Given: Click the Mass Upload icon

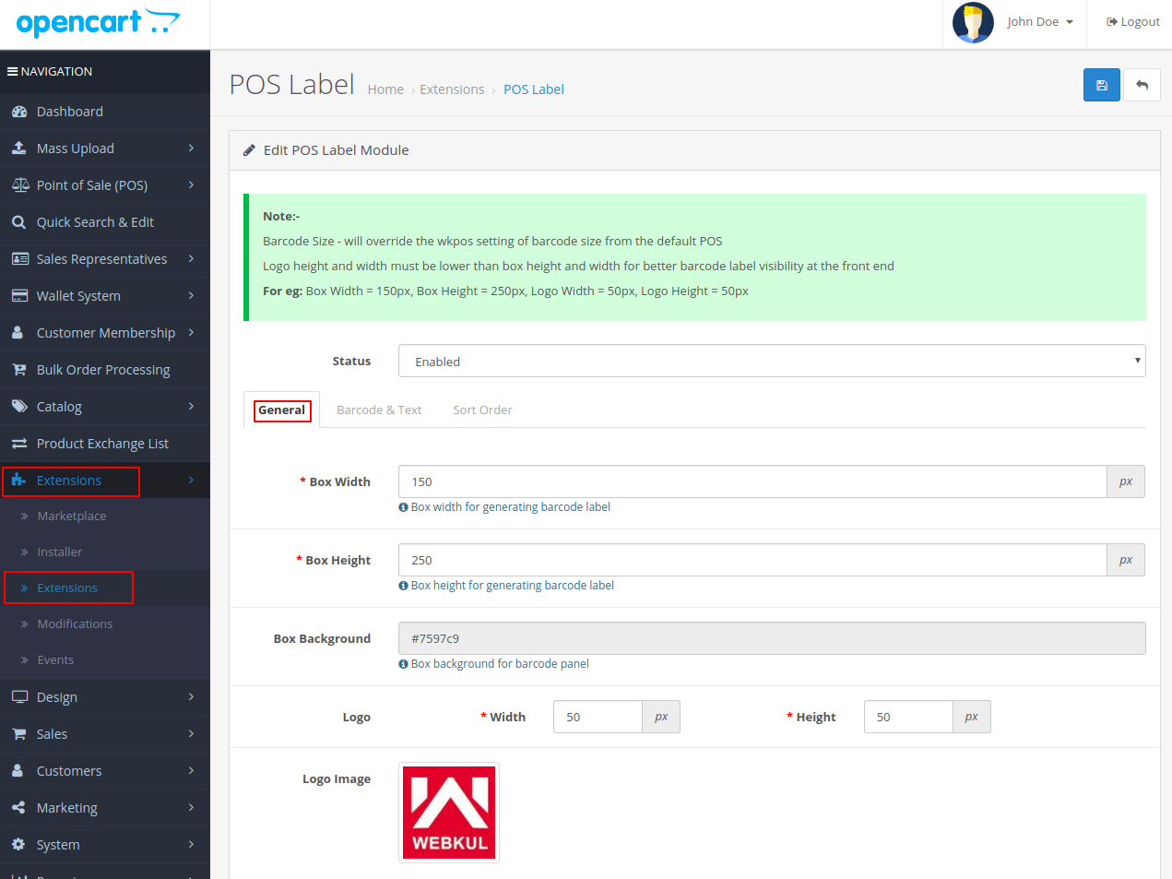Looking at the screenshot, I should [x=19, y=148].
